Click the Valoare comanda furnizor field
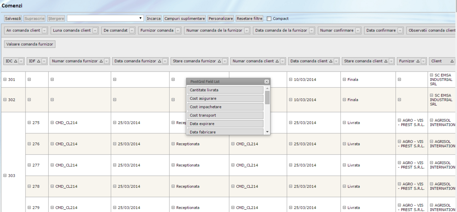 click(30, 44)
